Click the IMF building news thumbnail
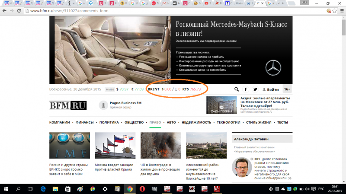Image resolution: width=346 pixels, height=194 pixels. 69,146
